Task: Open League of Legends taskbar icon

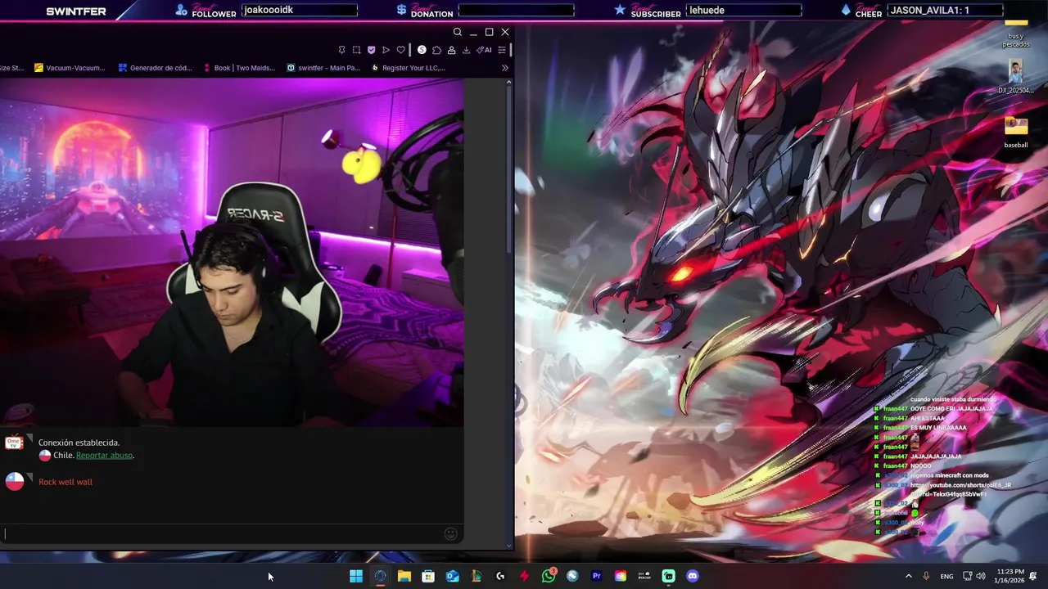Action: pos(477,576)
